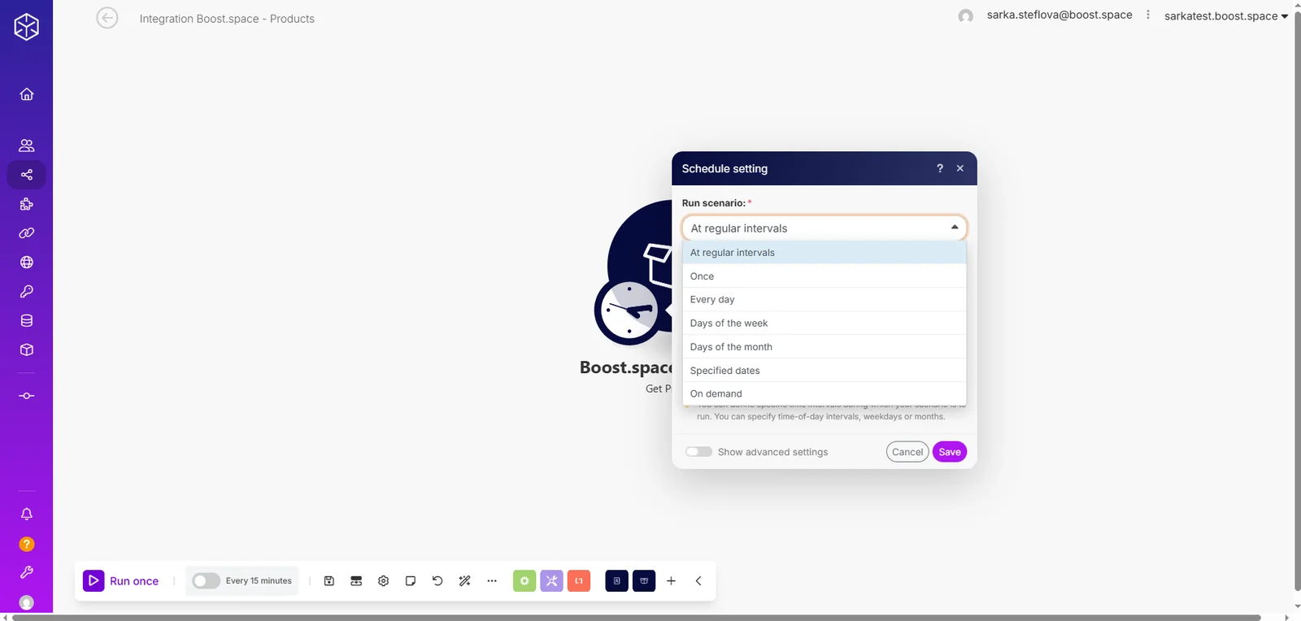Click the vertical page scrollbar
Image resolution: width=1301 pixels, height=621 pixels.
point(1296,301)
